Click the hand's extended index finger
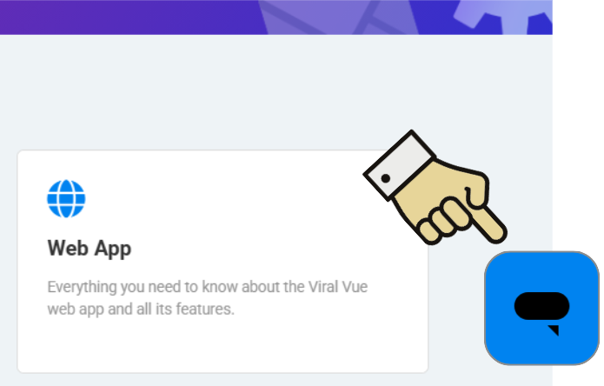Image resolution: width=604 pixels, height=386 pixels. (490, 225)
